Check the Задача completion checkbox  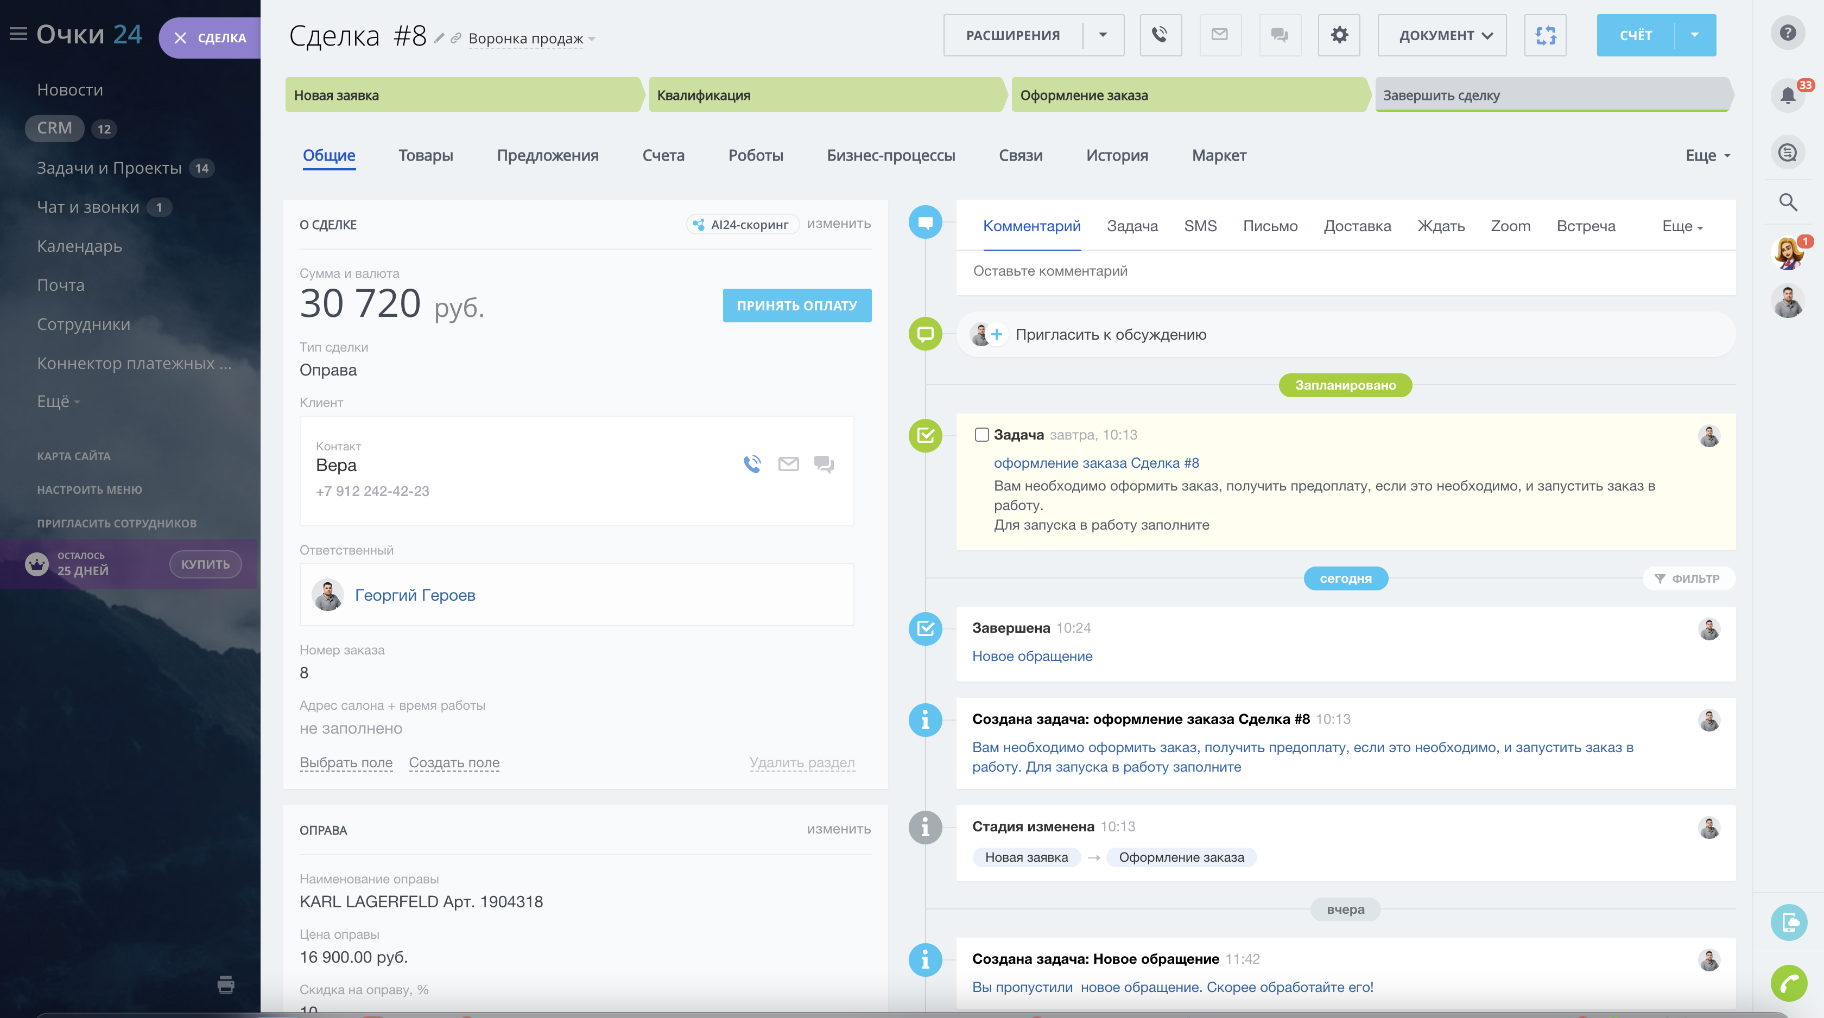(981, 435)
